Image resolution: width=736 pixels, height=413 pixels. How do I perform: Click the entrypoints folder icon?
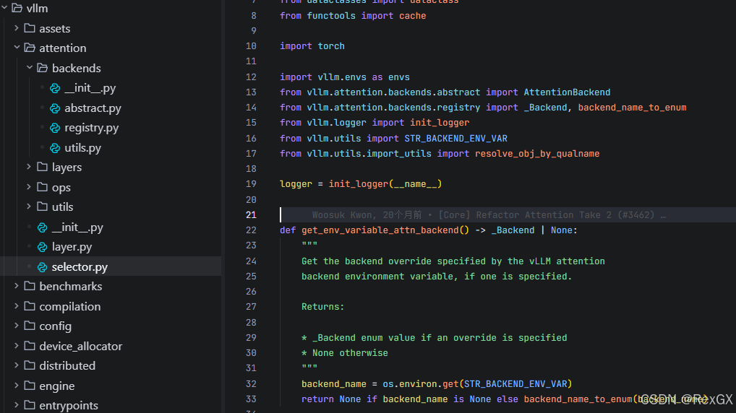(30, 405)
